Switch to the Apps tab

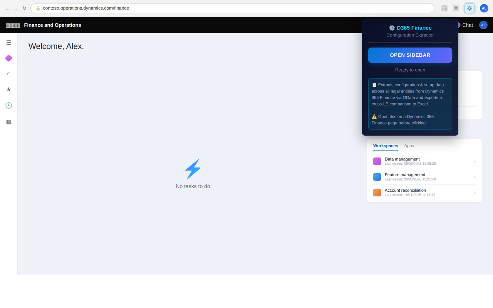[x=409, y=146]
